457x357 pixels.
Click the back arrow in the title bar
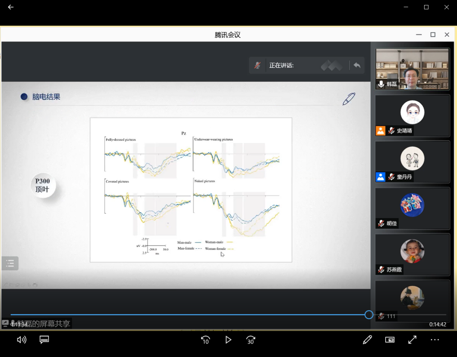[x=11, y=7]
